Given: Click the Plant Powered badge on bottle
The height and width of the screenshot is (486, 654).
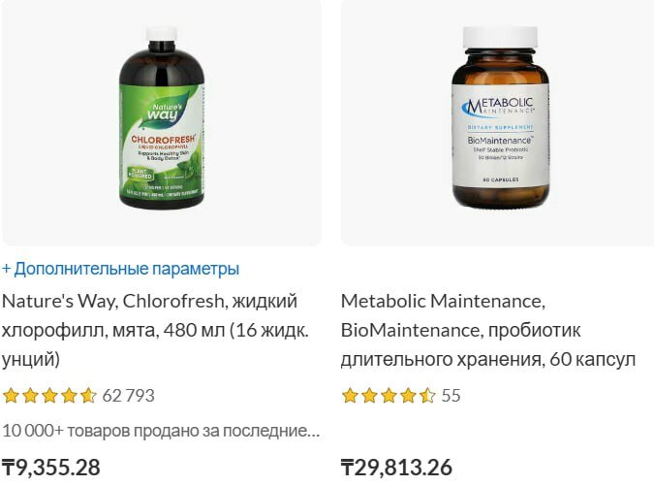Looking at the screenshot, I should [x=140, y=174].
